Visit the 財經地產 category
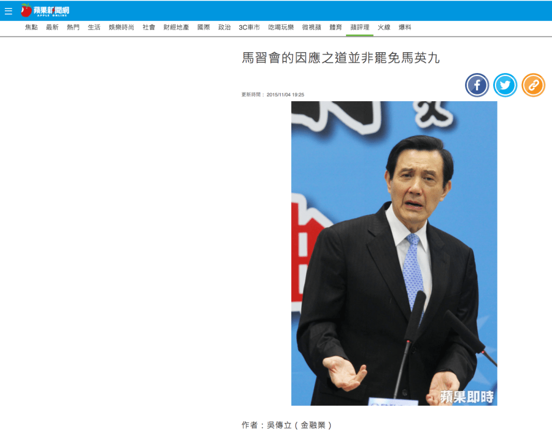 click(x=176, y=27)
